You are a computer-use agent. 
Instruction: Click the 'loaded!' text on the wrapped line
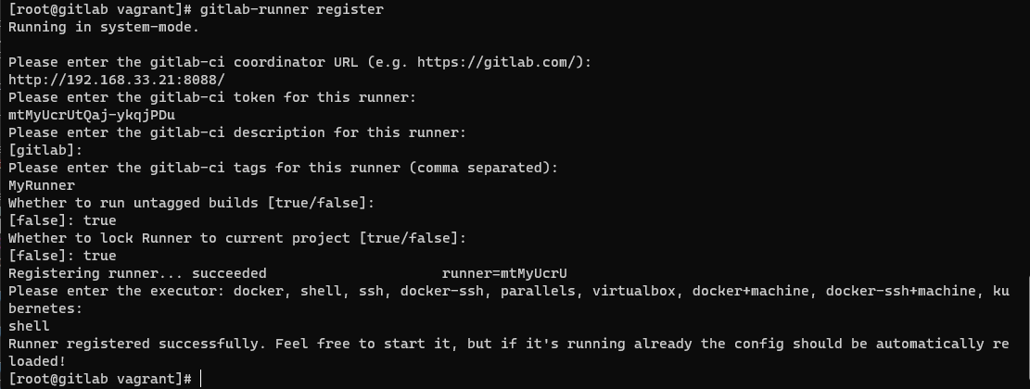tap(37, 361)
